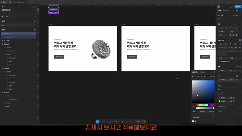Select the scalp massager product image

pos(101,49)
